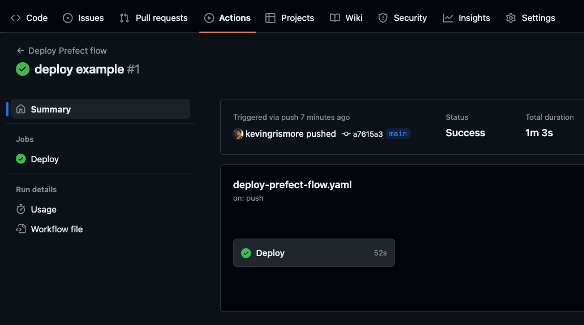The height and width of the screenshot is (325, 584).
Task: Click the Actions play icon
Action: click(209, 18)
